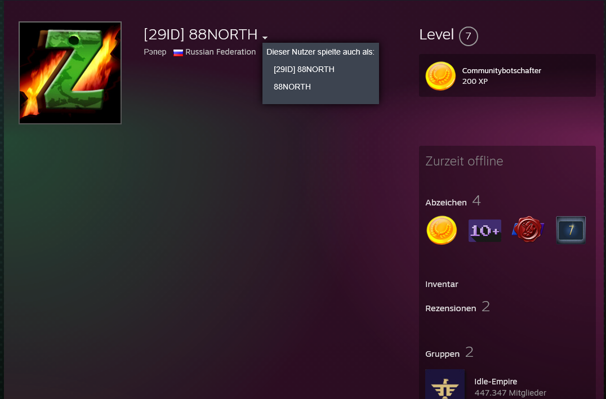Open the Inventar link
606x399 pixels.
point(442,284)
